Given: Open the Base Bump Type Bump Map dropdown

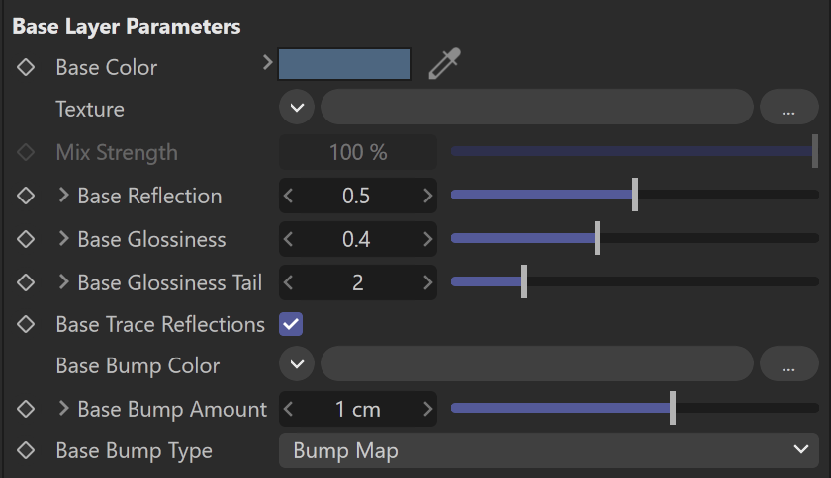Looking at the screenshot, I should (549, 450).
